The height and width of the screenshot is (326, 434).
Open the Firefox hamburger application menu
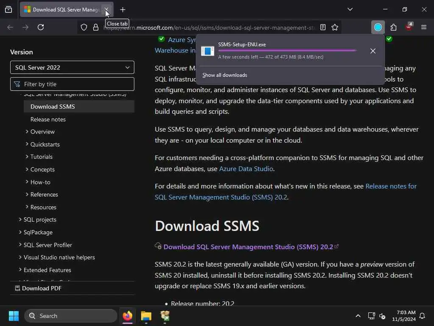(x=424, y=27)
